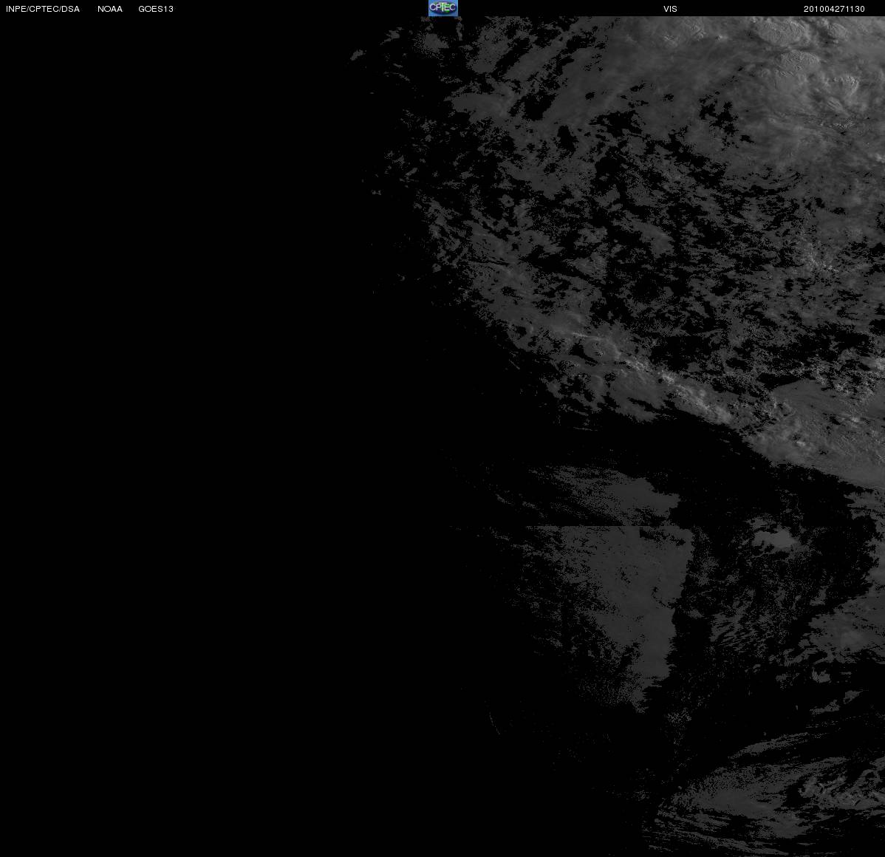This screenshot has width=885, height=857.
Task: Click the VIS channel label
Action: tap(671, 9)
